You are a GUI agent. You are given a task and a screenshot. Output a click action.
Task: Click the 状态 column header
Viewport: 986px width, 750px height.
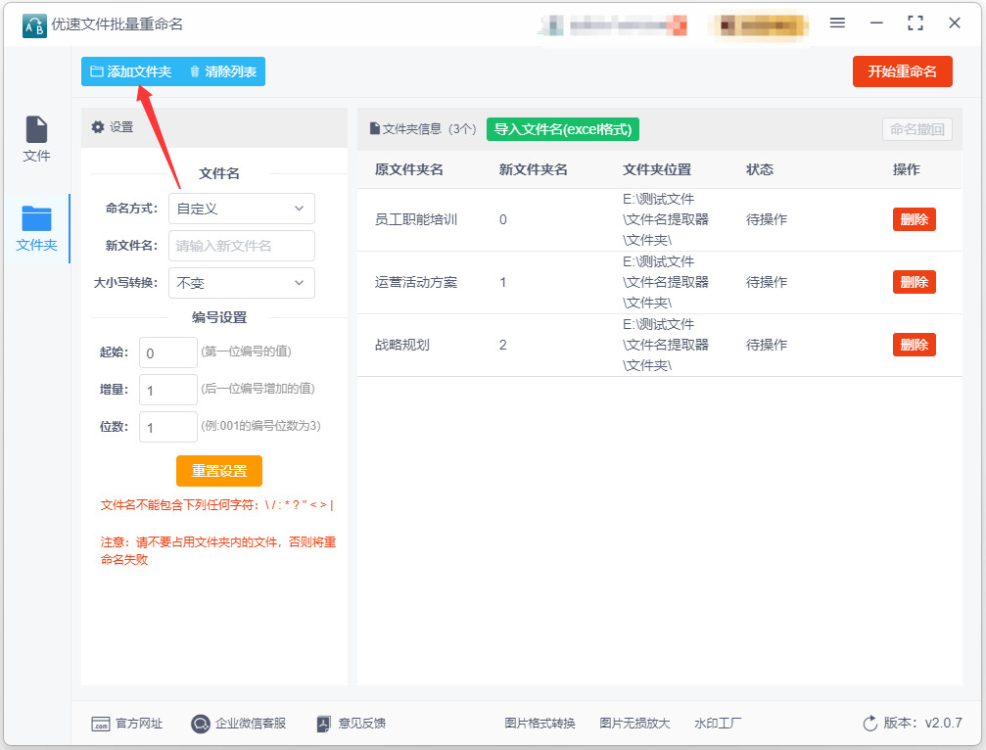coord(760,169)
